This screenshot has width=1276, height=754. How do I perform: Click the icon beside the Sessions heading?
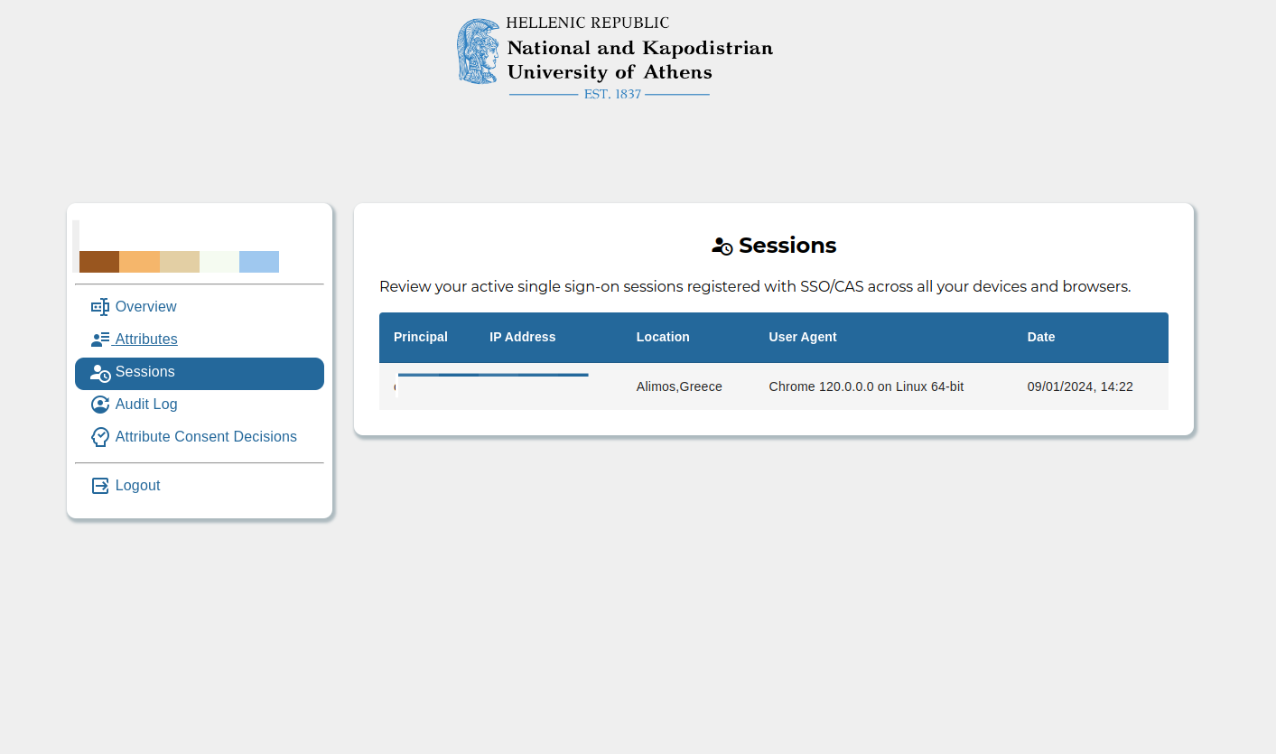coord(722,246)
